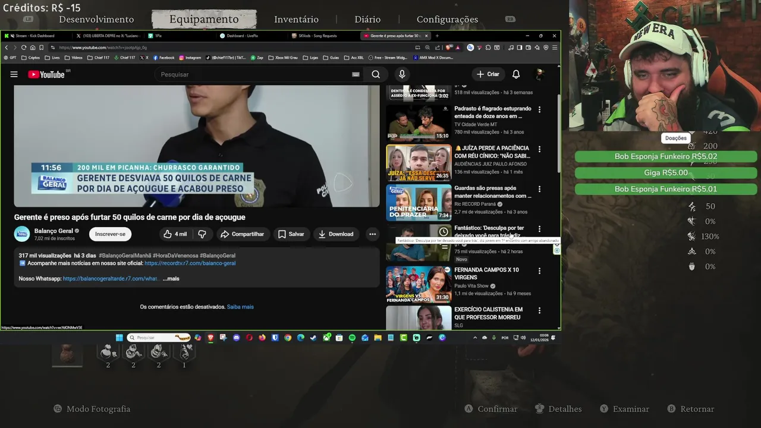Screen dimensions: 761x428
Task: Open the Criar create menu
Action: (488, 74)
